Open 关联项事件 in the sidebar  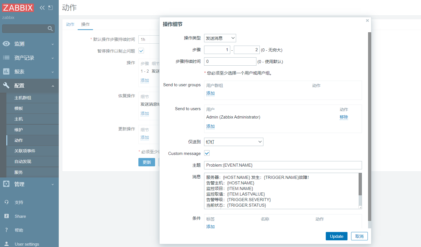[32, 151]
